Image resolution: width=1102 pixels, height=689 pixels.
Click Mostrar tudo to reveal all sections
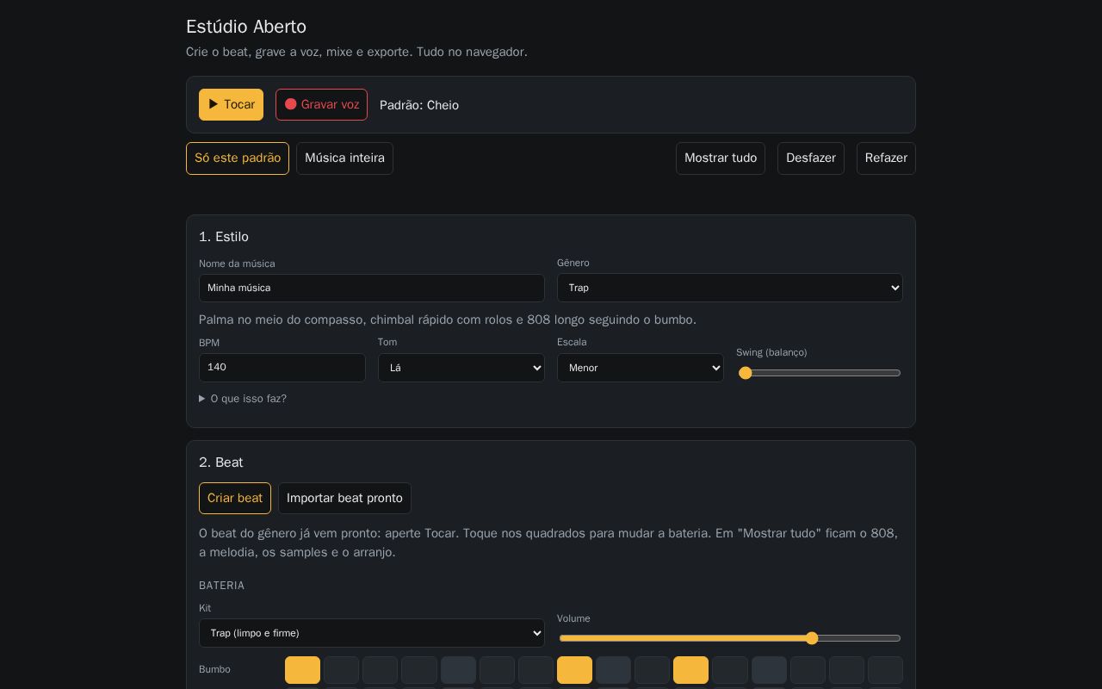[721, 158]
